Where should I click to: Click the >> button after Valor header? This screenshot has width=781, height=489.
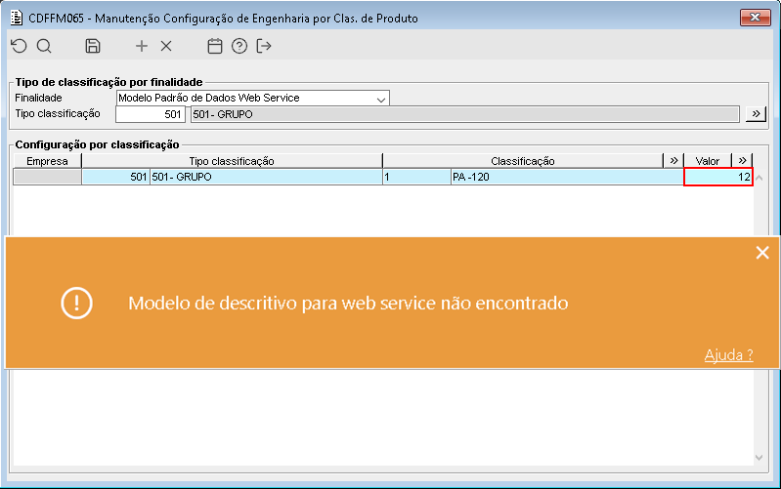coord(742,161)
